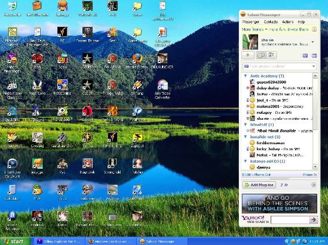Viewport: 328px width, 245px height.
Task: Collapse the b0naf1dE (1) group
Action: pyautogui.click(x=246, y=125)
